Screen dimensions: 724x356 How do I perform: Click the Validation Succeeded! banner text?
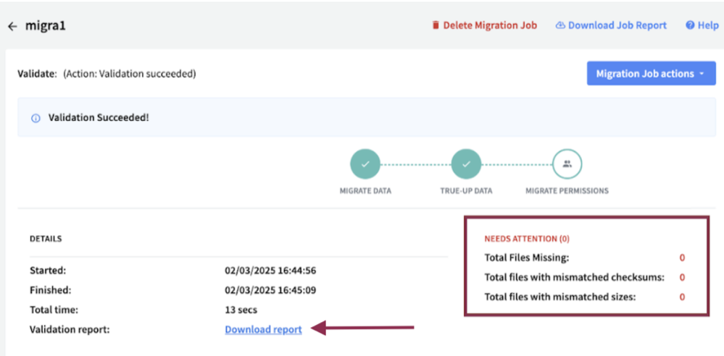point(99,118)
